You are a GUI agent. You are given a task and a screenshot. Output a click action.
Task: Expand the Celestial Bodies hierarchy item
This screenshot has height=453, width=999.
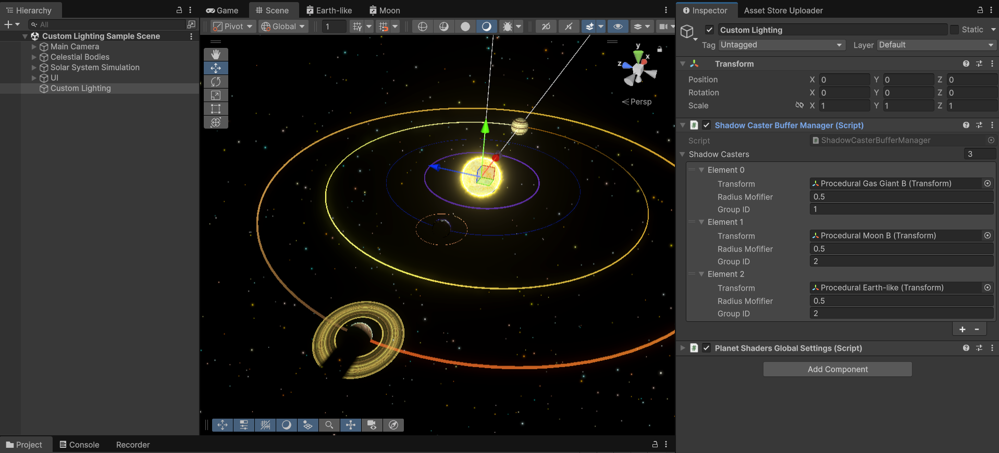click(x=34, y=57)
